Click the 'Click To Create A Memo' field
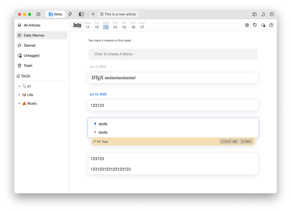Viewport: 291px width, 212px height. (173, 54)
